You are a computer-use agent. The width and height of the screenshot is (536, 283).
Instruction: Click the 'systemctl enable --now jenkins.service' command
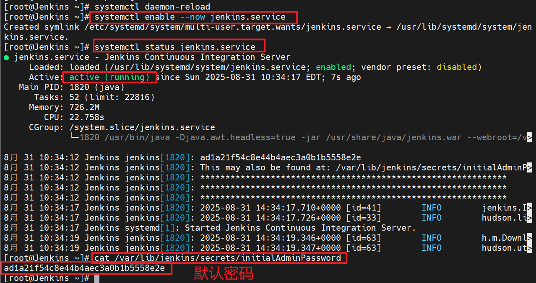[190, 17]
